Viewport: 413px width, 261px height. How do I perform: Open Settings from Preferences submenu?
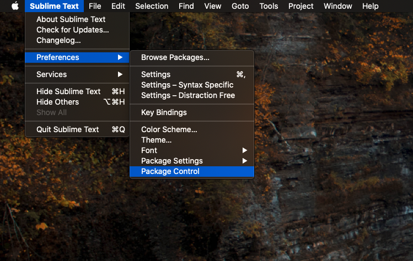pos(156,74)
